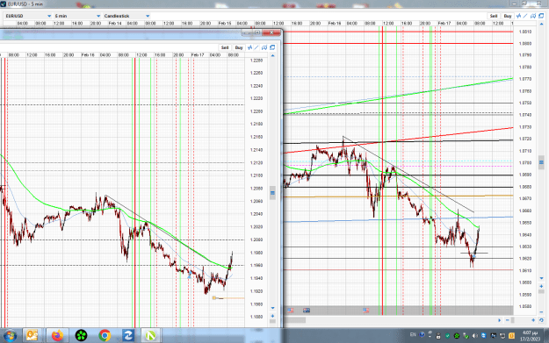Open green clover app taskbar icon
This screenshot has width=549, height=343.
81,336
